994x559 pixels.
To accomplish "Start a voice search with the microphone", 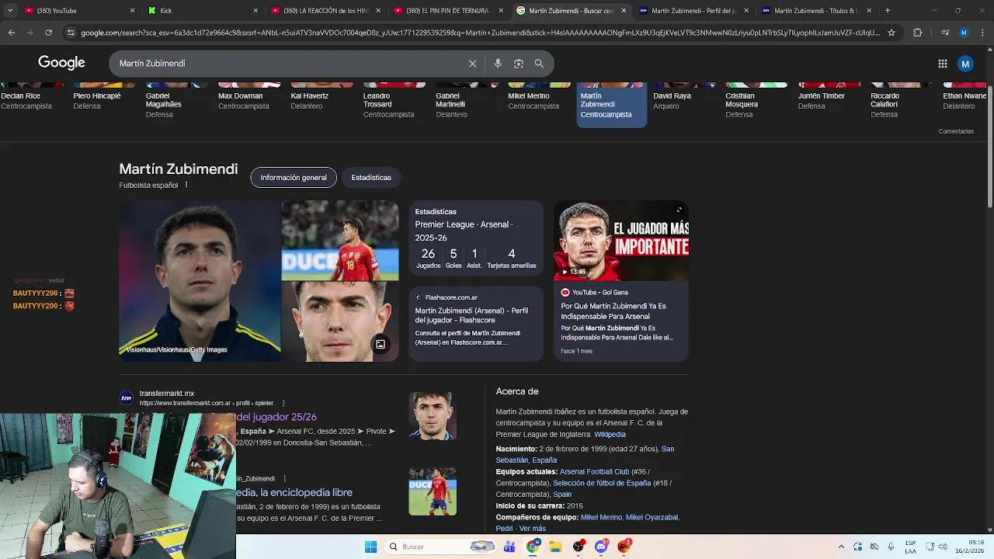I will 498,64.
